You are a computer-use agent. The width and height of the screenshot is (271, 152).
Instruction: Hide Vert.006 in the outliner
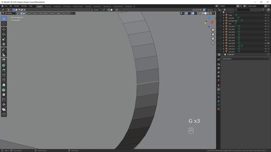coord(265,35)
